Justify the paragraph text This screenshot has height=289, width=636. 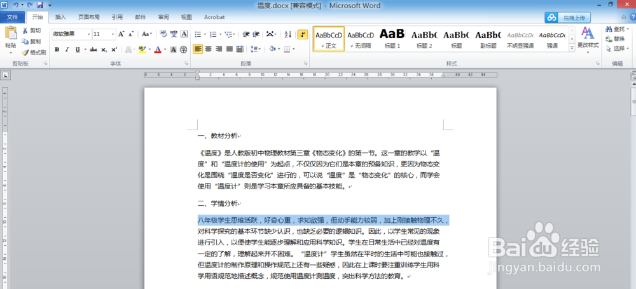(x=230, y=49)
